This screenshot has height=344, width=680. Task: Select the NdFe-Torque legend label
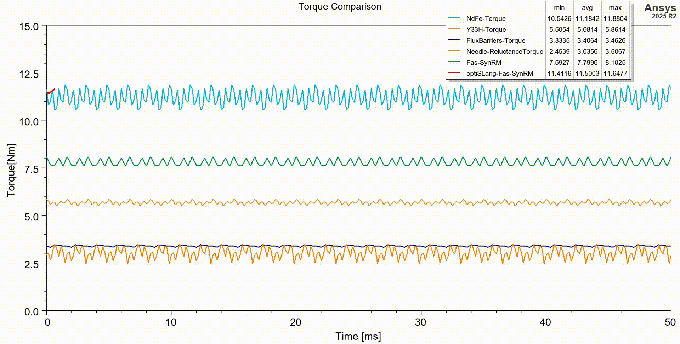coord(486,18)
